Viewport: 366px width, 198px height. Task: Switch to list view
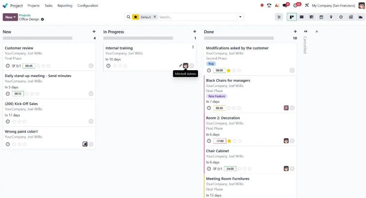coord(302,17)
